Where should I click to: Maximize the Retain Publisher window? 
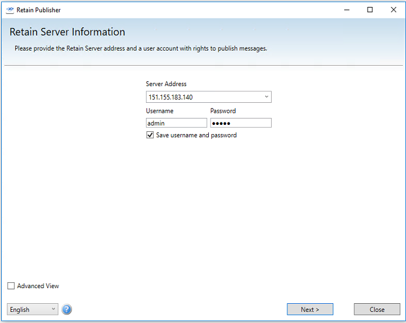(x=370, y=10)
